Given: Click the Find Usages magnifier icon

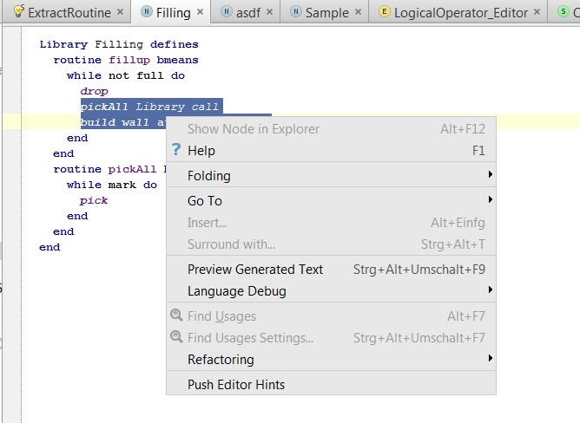Looking at the screenshot, I should (176, 316).
